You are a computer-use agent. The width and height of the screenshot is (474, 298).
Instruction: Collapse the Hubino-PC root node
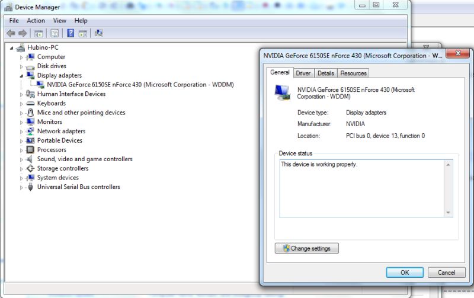click(x=11, y=48)
